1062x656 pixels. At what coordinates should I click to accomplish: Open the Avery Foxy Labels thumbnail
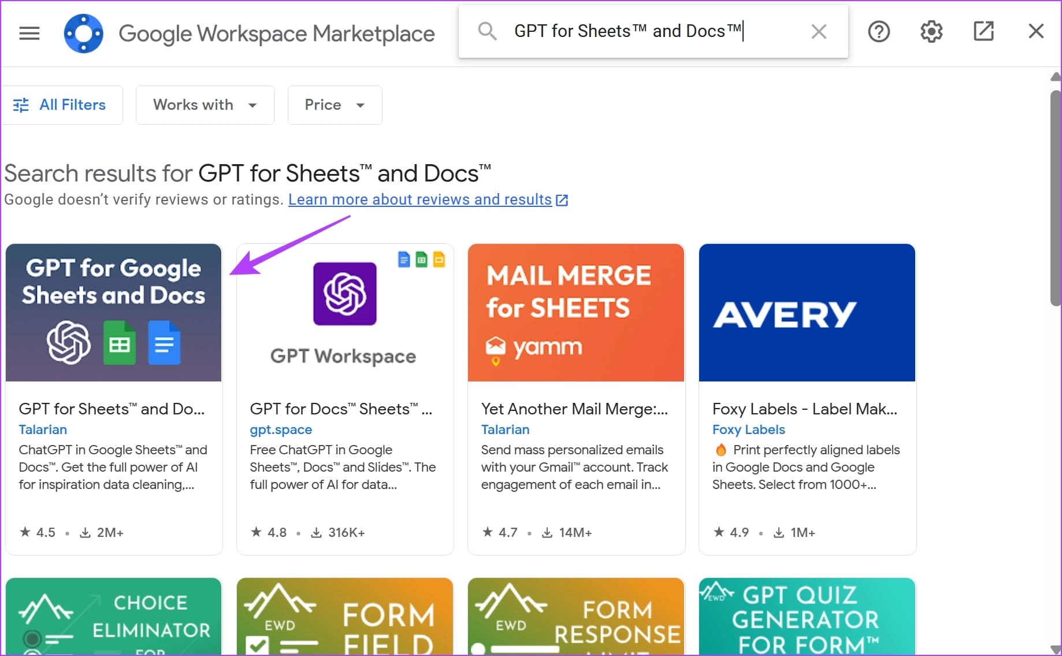(807, 313)
